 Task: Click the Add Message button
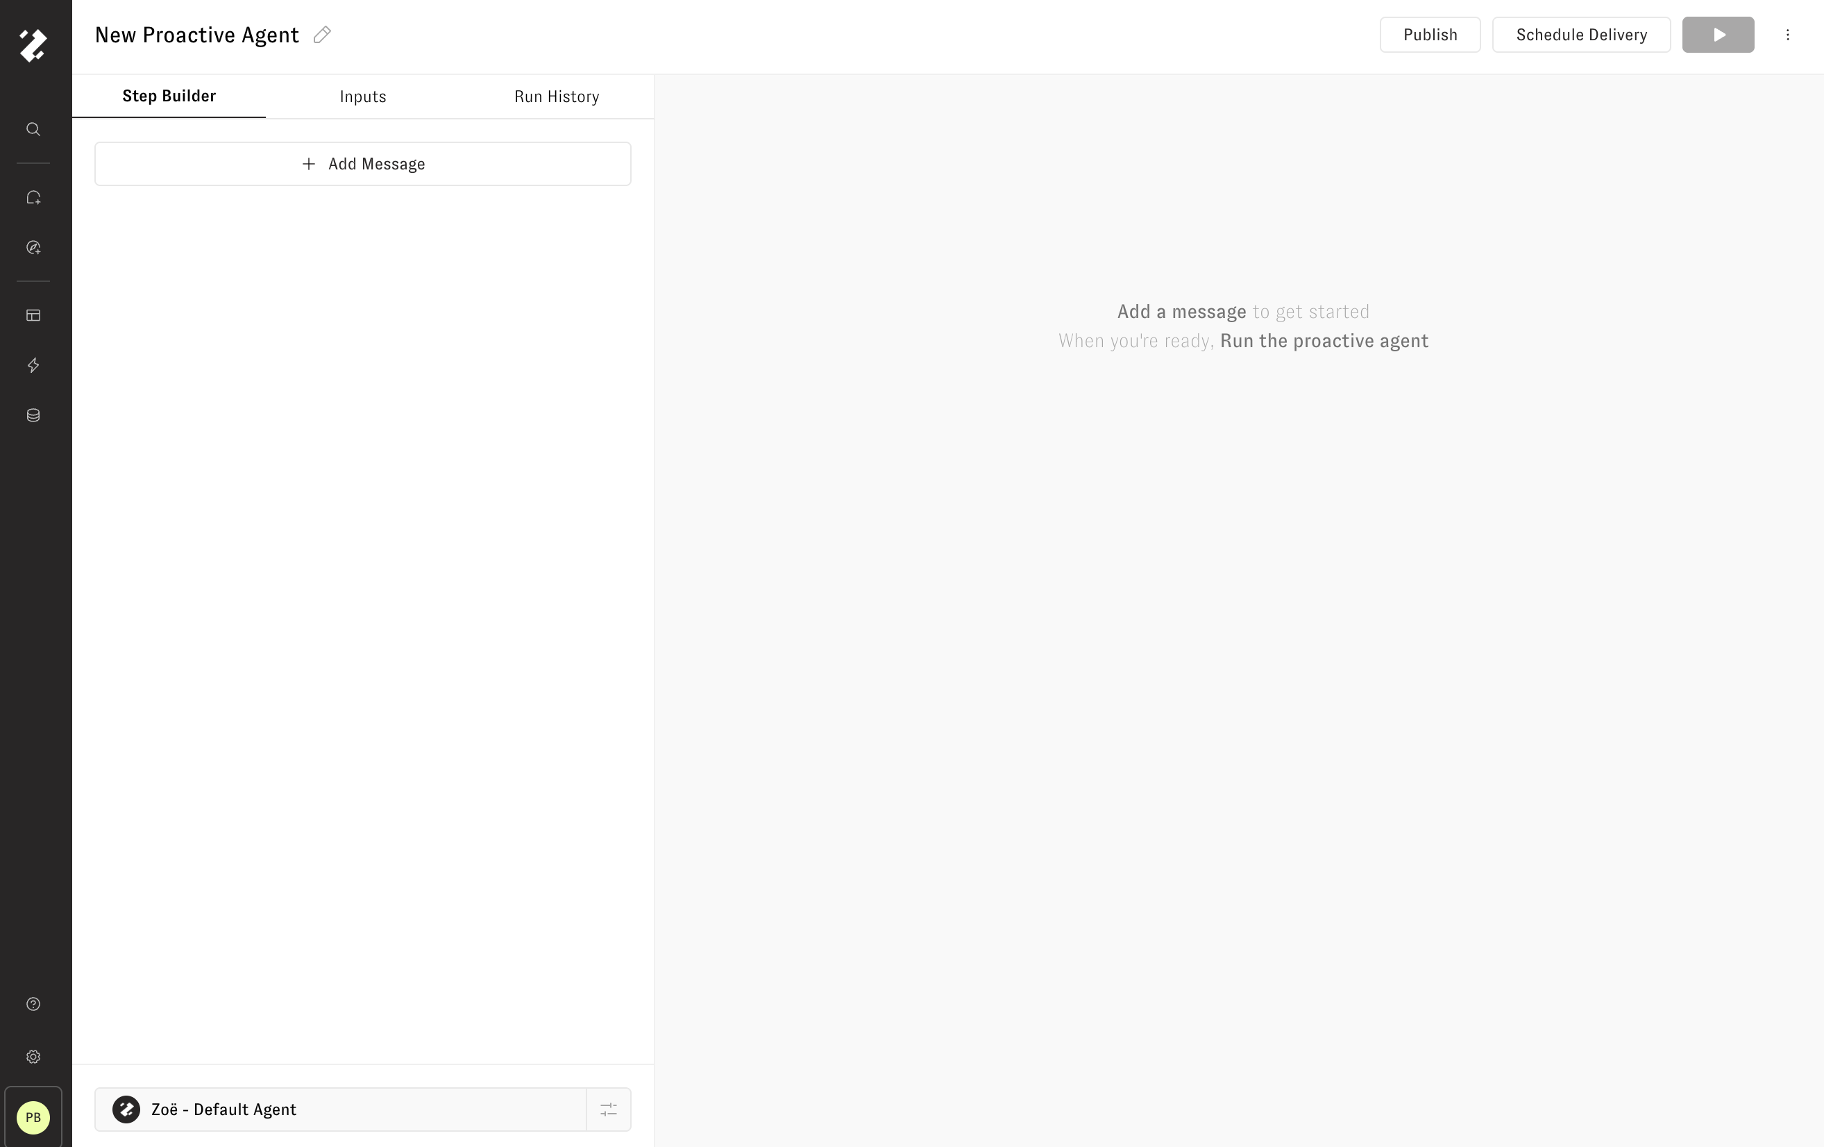pos(363,164)
